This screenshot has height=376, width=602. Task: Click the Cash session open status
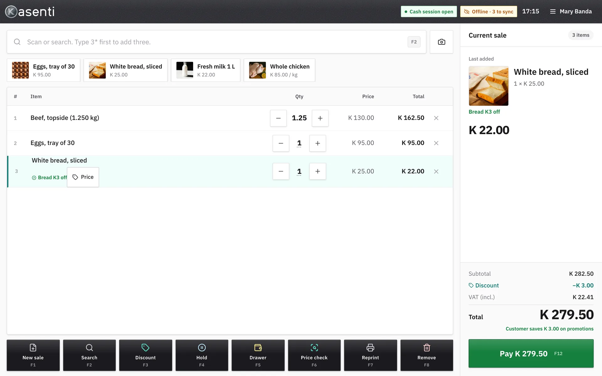429,12
